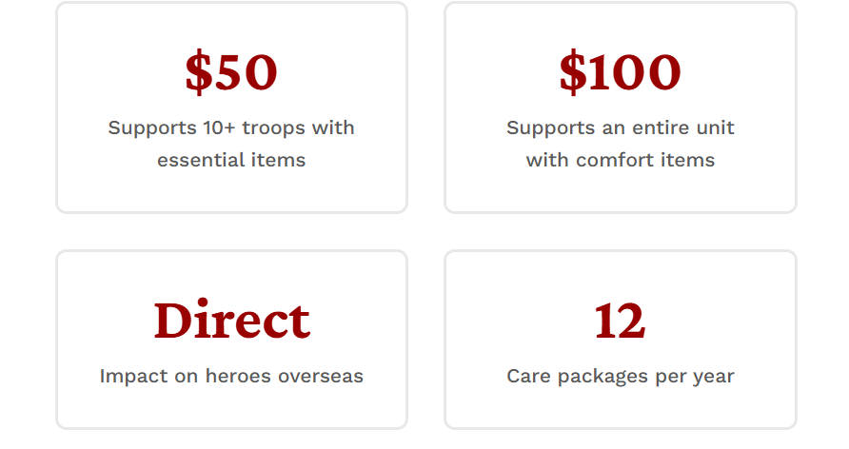Click the $50 donation amount heading
Image resolution: width=849 pixels, height=449 pixels.
point(231,73)
